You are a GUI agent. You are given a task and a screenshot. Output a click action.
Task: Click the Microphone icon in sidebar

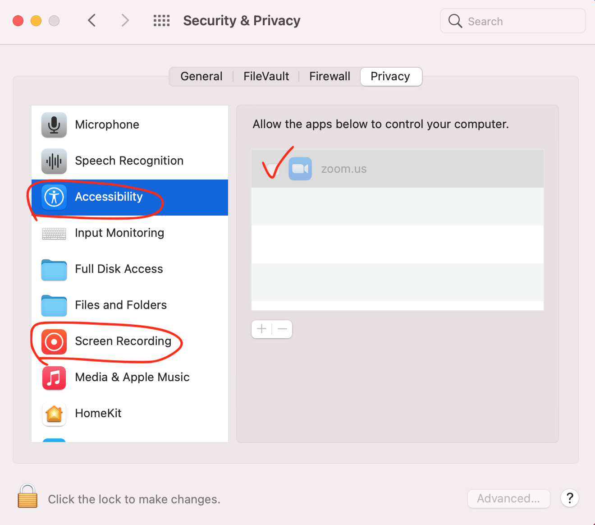pyautogui.click(x=54, y=125)
